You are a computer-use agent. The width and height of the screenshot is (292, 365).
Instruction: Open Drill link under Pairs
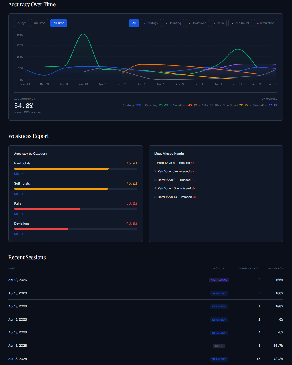click(x=19, y=214)
